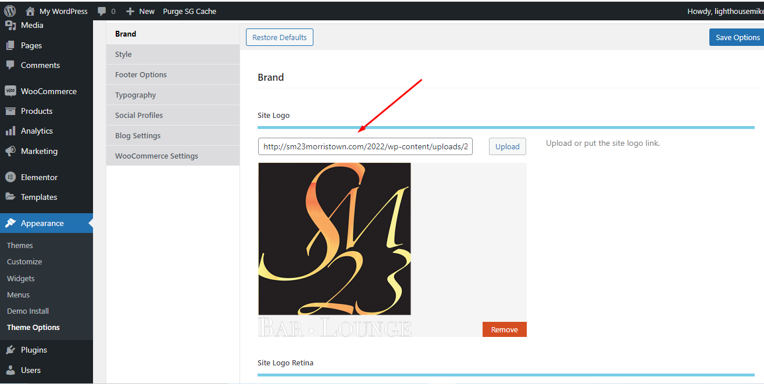Screen dimensions: 764x384
Task: Go to the Products menu label
Action: (37, 111)
